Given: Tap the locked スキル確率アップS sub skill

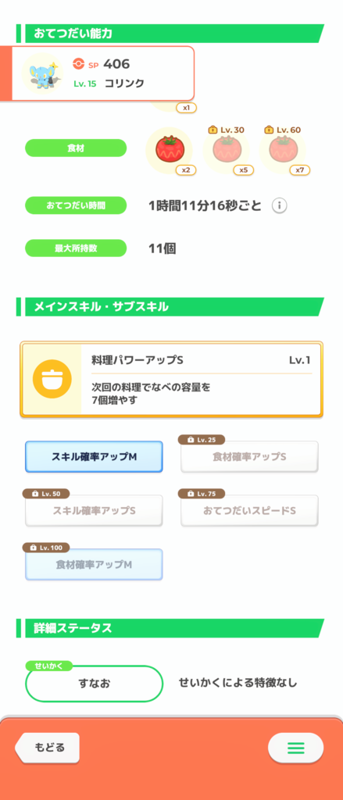Looking at the screenshot, I should pos(94,510).
